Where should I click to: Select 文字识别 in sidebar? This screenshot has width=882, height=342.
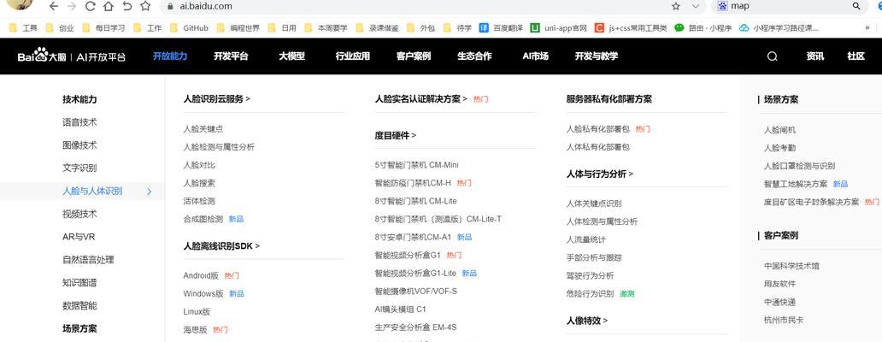coord(79,168)
